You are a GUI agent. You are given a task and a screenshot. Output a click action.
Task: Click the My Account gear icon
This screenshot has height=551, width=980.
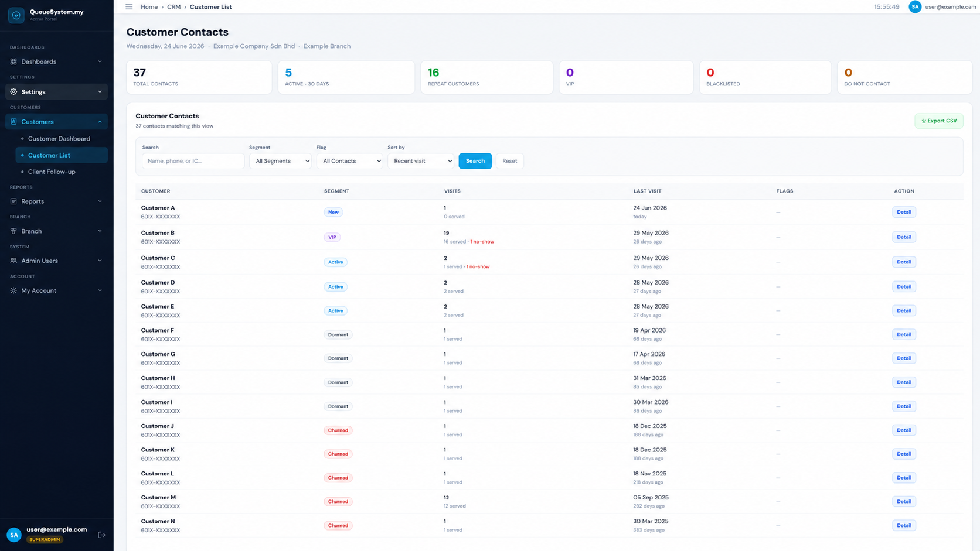pyautogui.click(x=13, y=291)
